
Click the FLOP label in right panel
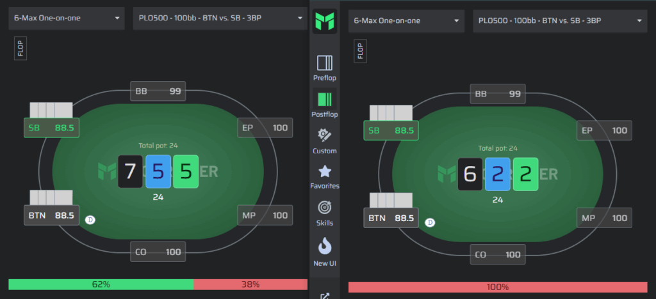coord(360,51)
